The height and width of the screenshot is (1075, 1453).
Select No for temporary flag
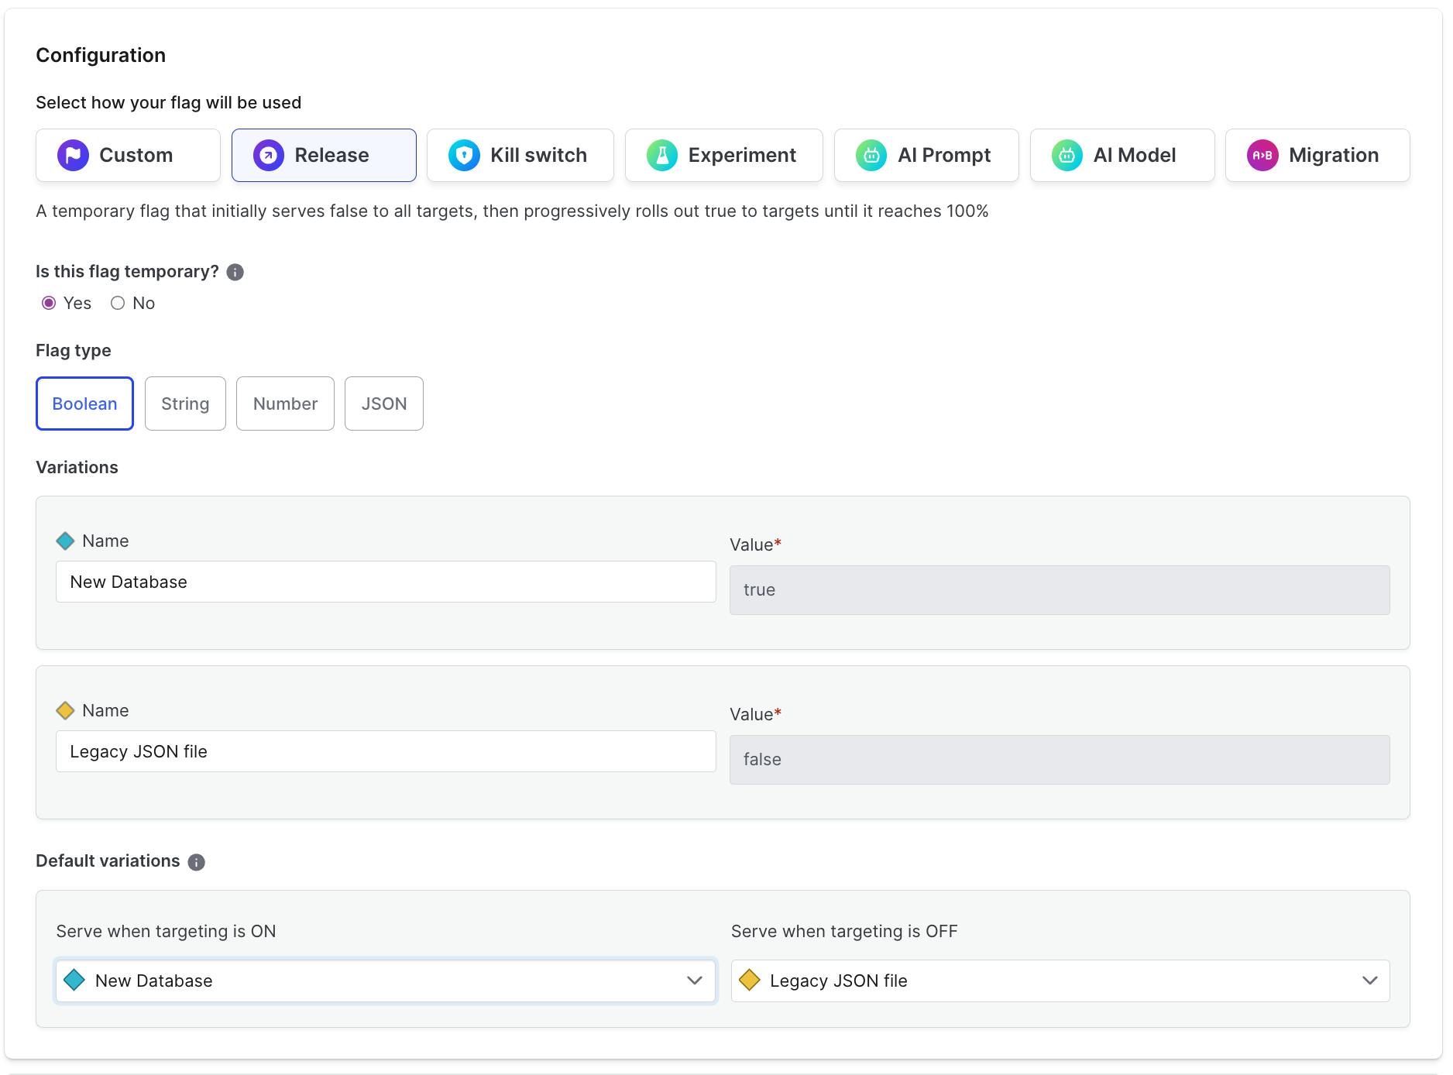pos(118,304)
